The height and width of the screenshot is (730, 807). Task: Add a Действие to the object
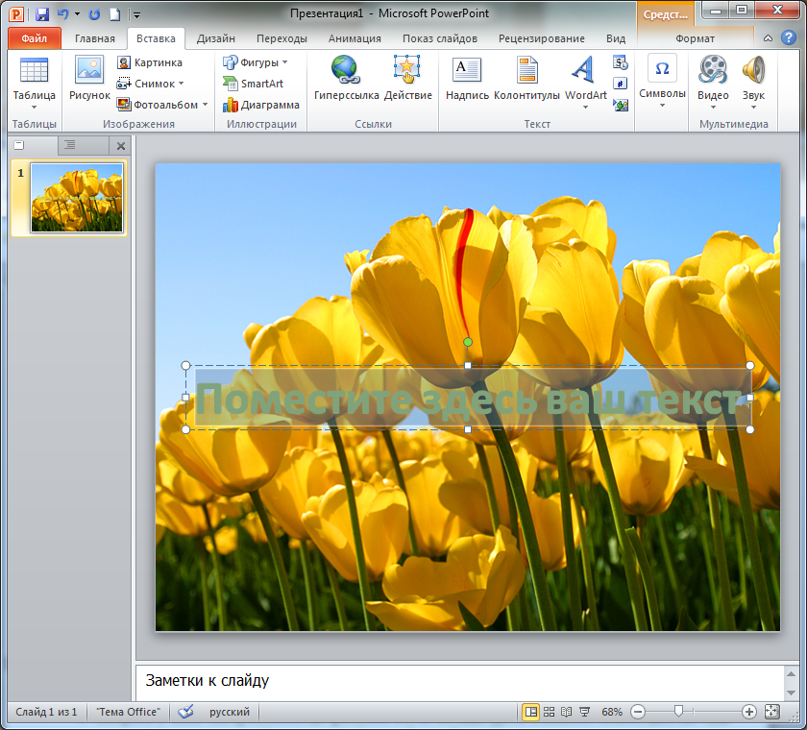click(407, 77)
